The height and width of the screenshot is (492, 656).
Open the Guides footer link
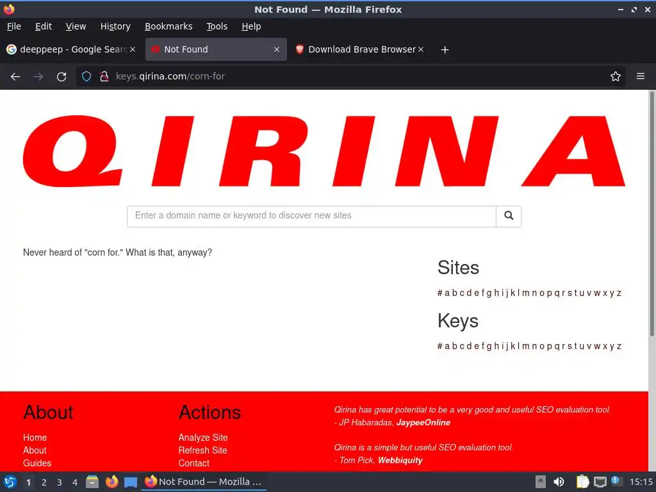37,463
